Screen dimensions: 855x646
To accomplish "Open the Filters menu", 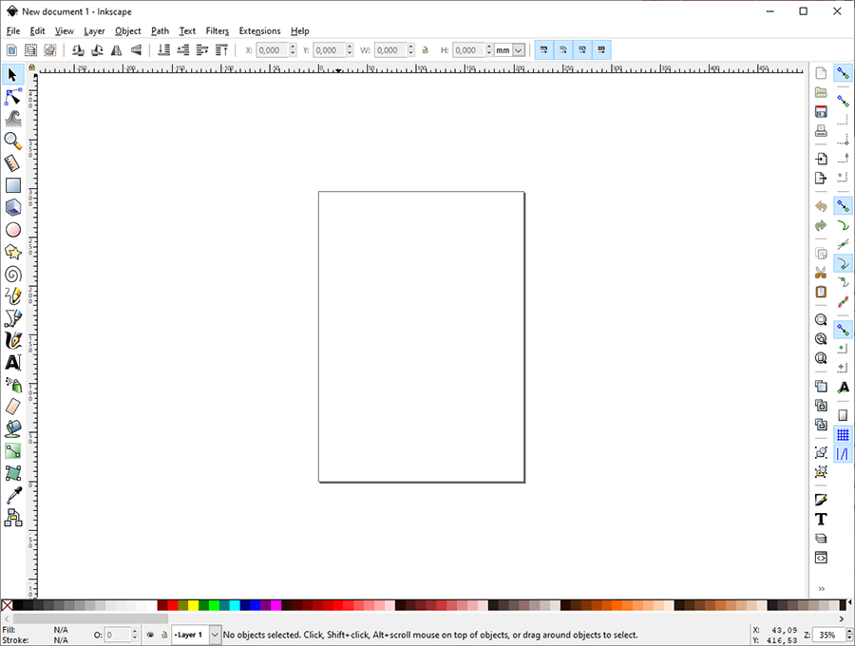I will click(x=217, y=31).
